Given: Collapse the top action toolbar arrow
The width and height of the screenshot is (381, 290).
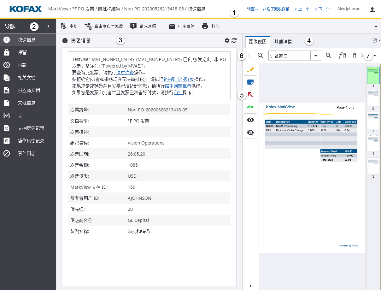Looking at the screenshot, I should tap(376, 26).
